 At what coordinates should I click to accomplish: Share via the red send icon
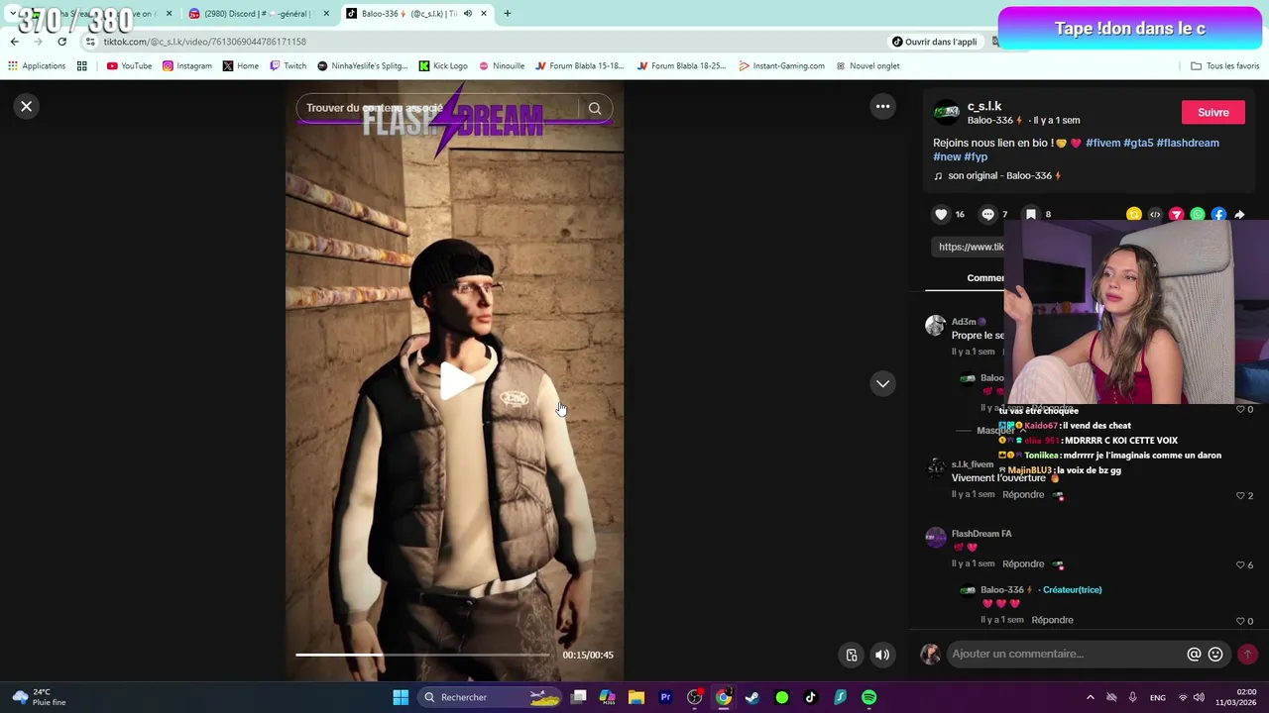coord(1176,214)
